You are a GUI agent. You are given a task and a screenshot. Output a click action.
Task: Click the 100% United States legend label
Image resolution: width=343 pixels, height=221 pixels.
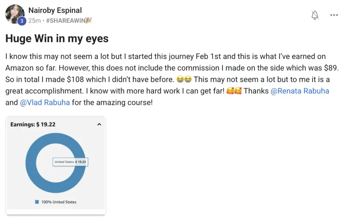click(59, 202)
